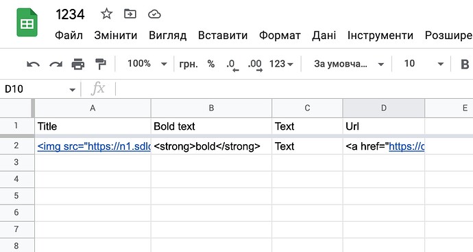This screenshot has width=473, height=252.
Task: Select row 7 header
Action: click(x=16, y=229)
